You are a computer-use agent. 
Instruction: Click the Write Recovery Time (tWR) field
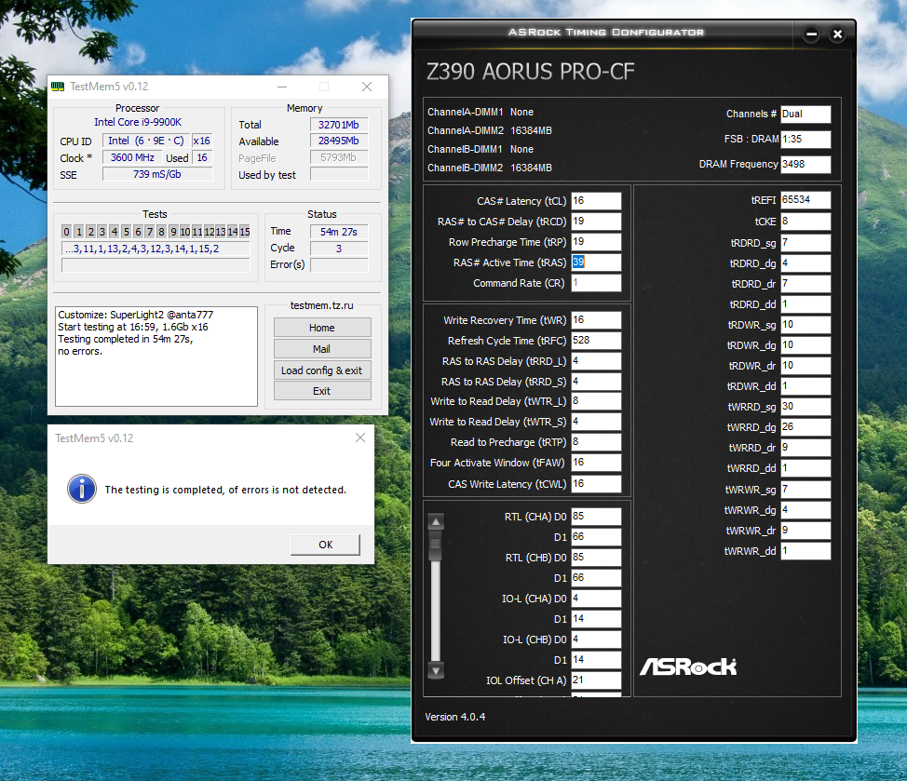click(596, 320)
